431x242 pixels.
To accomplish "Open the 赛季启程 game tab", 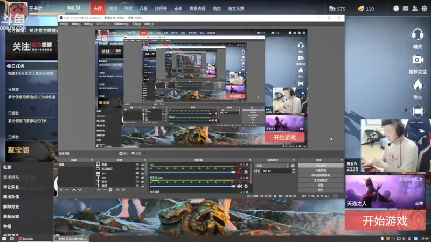I will point(197,9).
